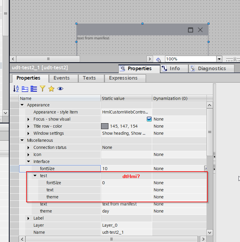Click the expand all rows icon
This screenshot has height=242, width=240.
click(x=34, y=89)
